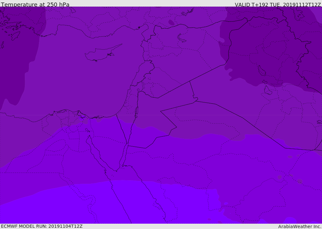Click the 'ArabiaWeather Inc.' credit text
Image resolution: width=322 pixels, height=229 pixels.
tap(300, 226)
